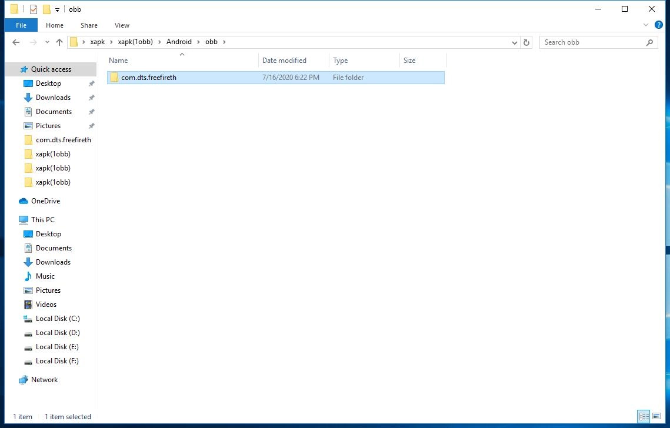
Task: Unpin Desktop from Quick access
Action: [92, 83]
